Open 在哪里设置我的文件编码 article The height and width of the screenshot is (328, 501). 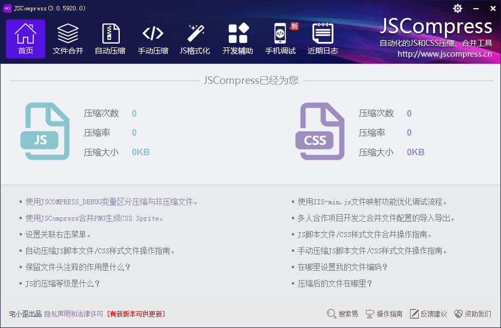pyautogui.click(x=342, y=267)
